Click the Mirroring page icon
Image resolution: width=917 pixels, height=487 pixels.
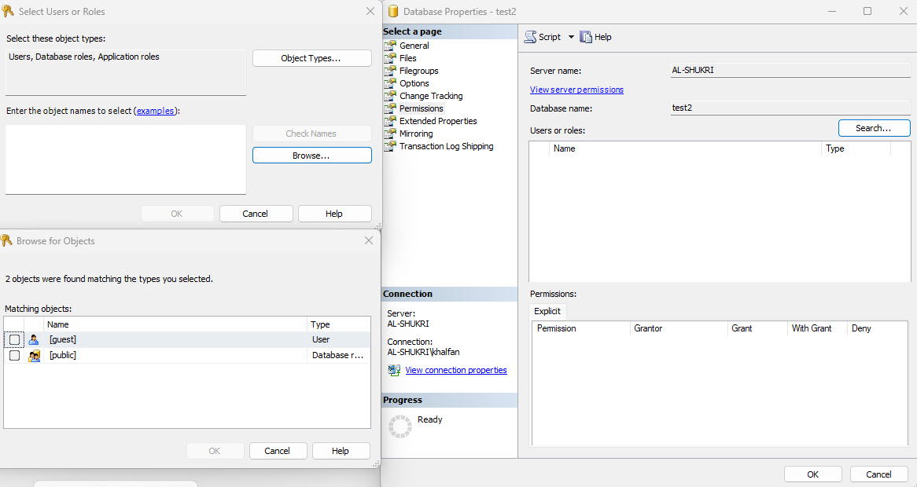point(389,134)
